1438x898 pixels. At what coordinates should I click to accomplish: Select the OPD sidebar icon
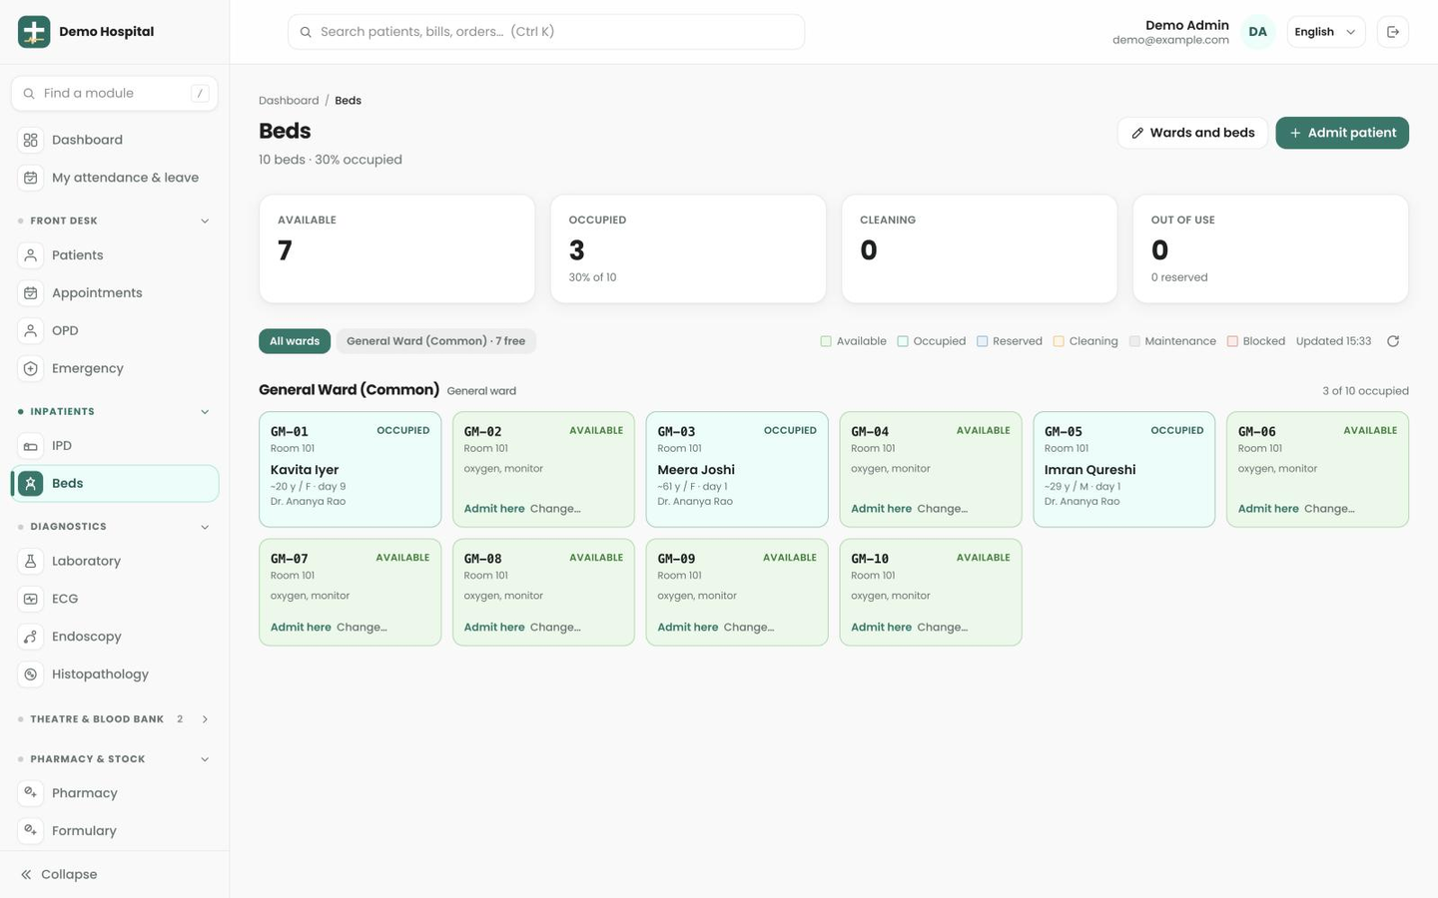[x=31, y=330]
